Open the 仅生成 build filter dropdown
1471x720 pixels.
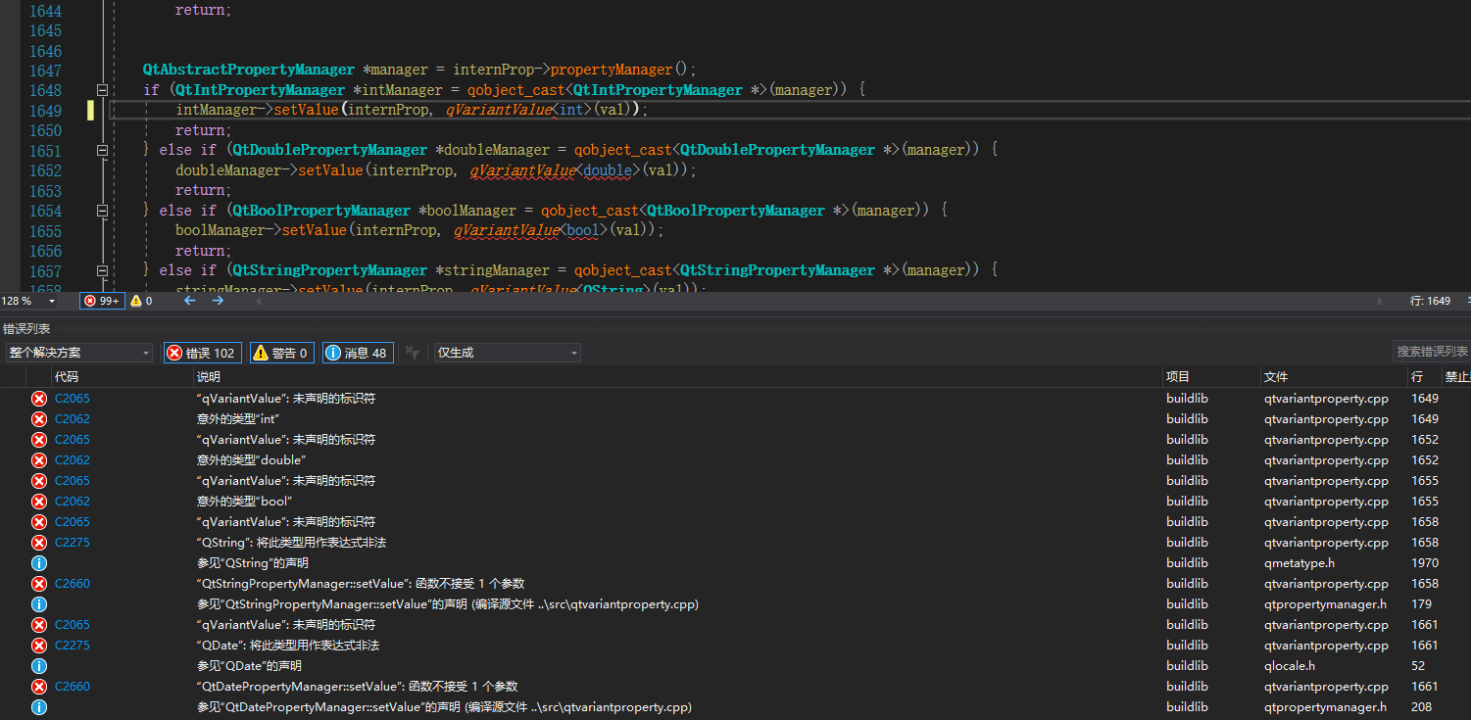point(508,353)
